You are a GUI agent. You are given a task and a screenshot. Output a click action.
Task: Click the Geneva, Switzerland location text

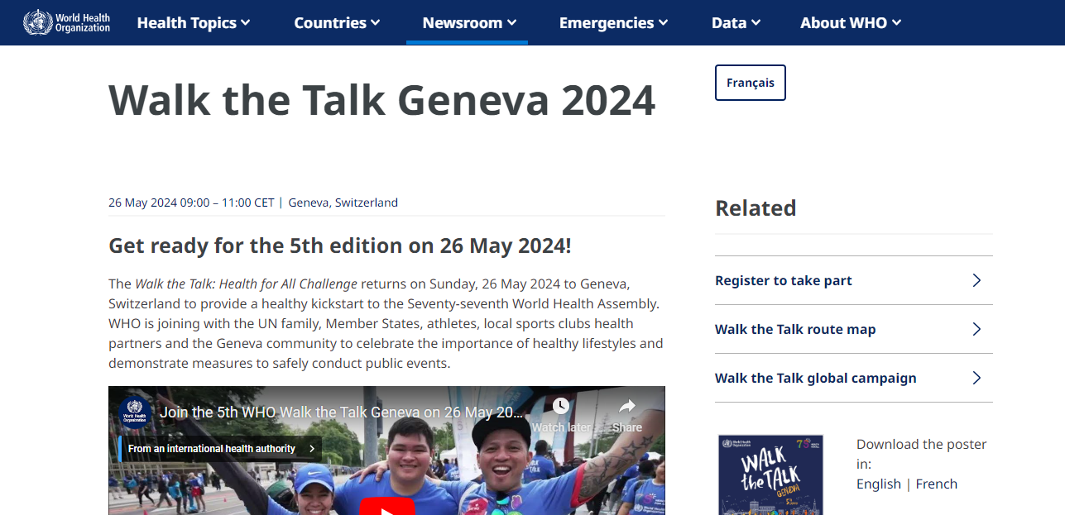(x=343, y=203)
